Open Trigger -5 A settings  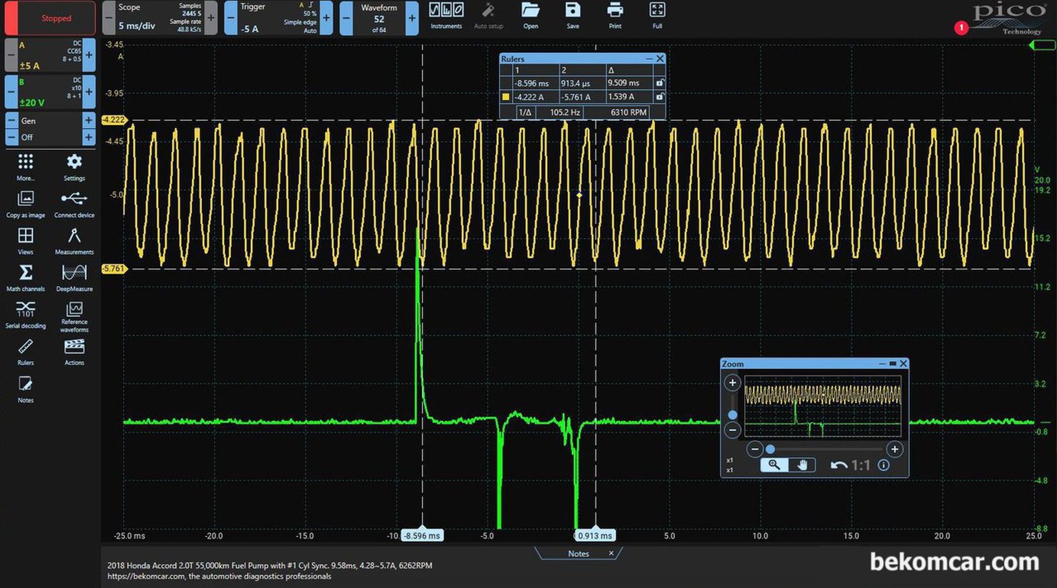[x=279, y=18]
